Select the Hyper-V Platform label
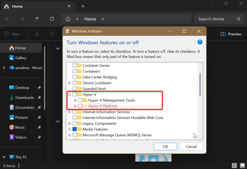 [x=103, y=106]
